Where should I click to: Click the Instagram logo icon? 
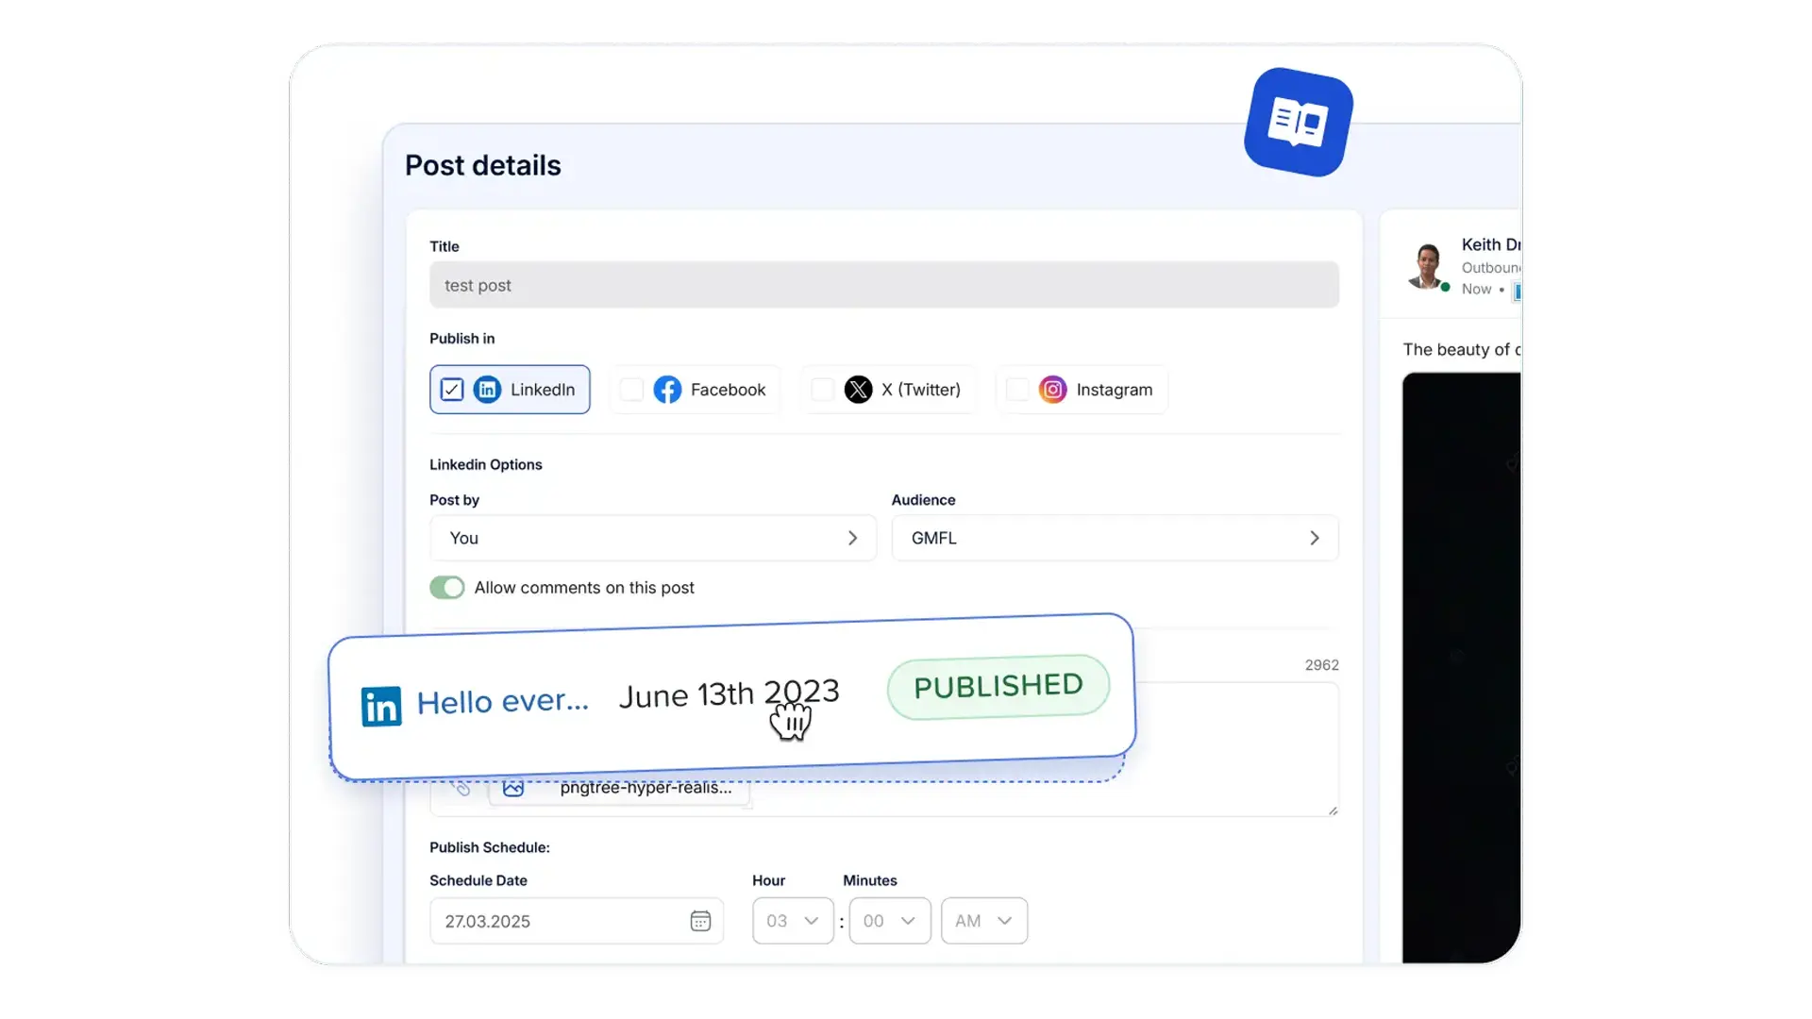(1052, 390)
